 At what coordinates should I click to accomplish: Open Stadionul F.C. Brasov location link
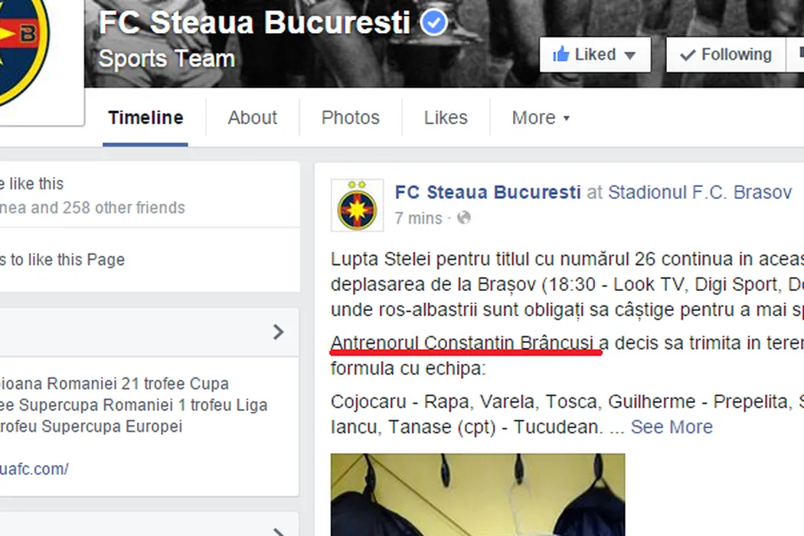tap(699, 192)
